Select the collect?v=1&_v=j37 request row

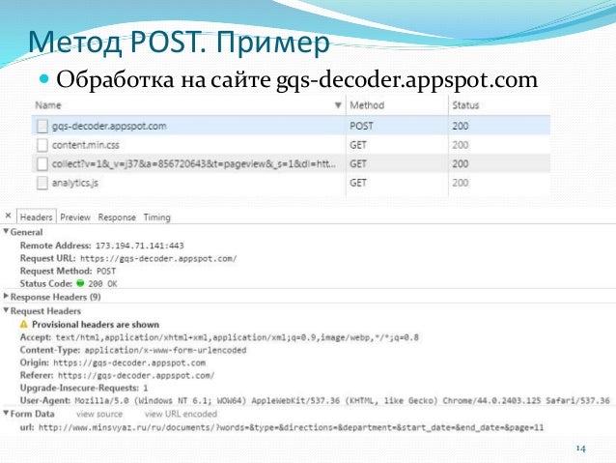coord(291,163)
